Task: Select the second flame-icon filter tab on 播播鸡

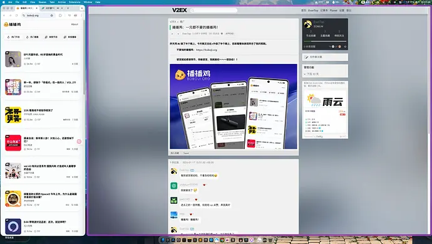Action: click(32, 37)
